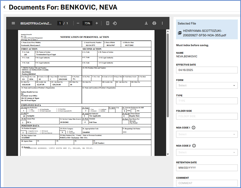Click the fit to page icon
The width and height of the screenshot is (241, 188).
point(107,23)
